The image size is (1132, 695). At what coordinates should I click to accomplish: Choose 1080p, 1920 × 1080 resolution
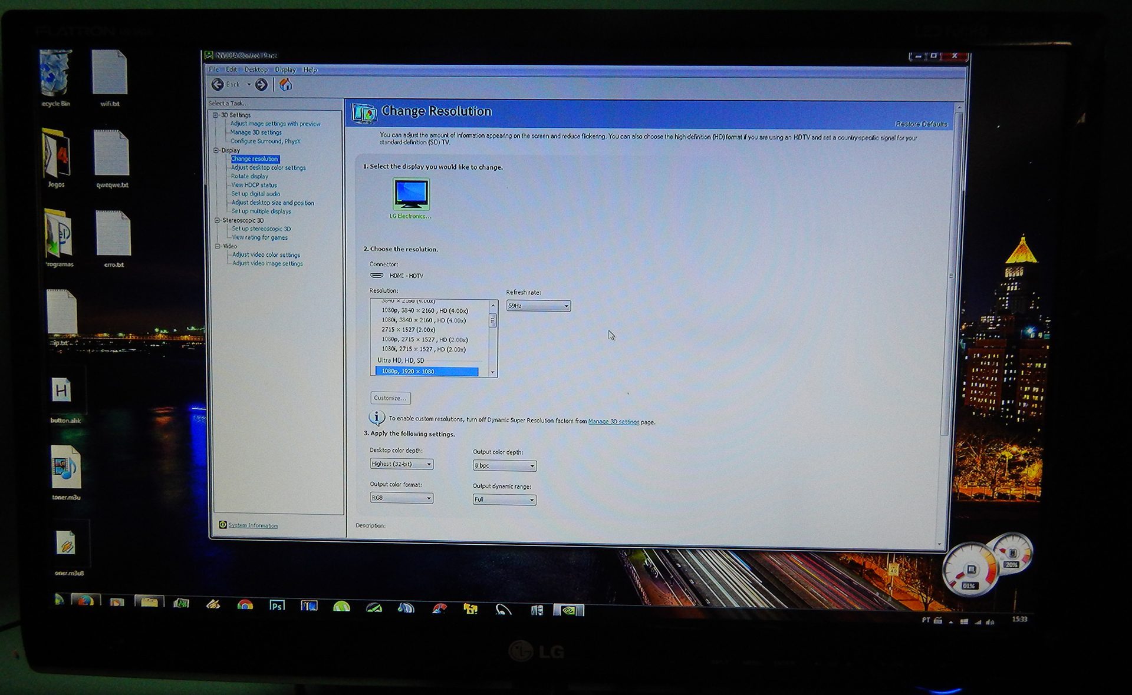pos(427,371)
